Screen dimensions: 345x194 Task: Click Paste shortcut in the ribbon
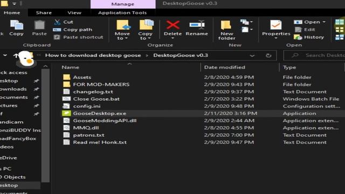point(78,37)
